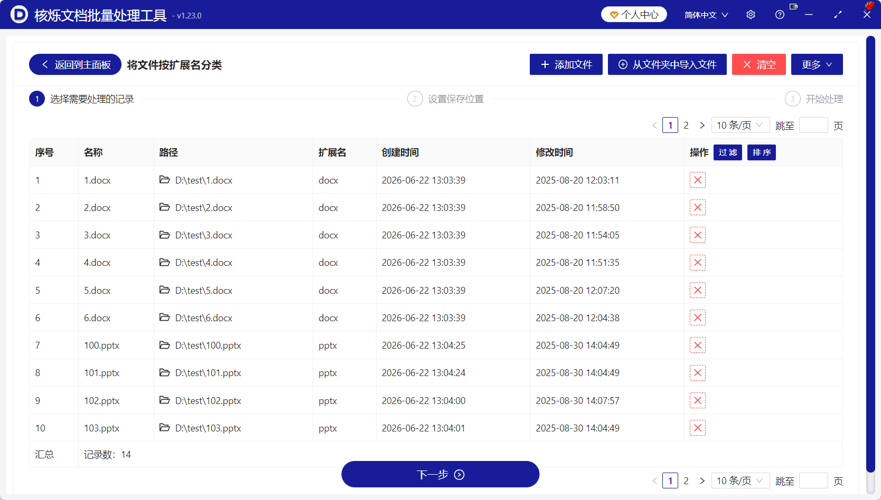Open folder icon for D:\test\2.docx
Image resolution: width=881 pixels, height=500 pixels.
point(165,207)
